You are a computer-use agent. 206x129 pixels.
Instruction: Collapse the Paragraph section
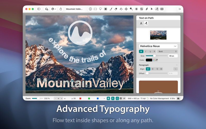point(177,65)
